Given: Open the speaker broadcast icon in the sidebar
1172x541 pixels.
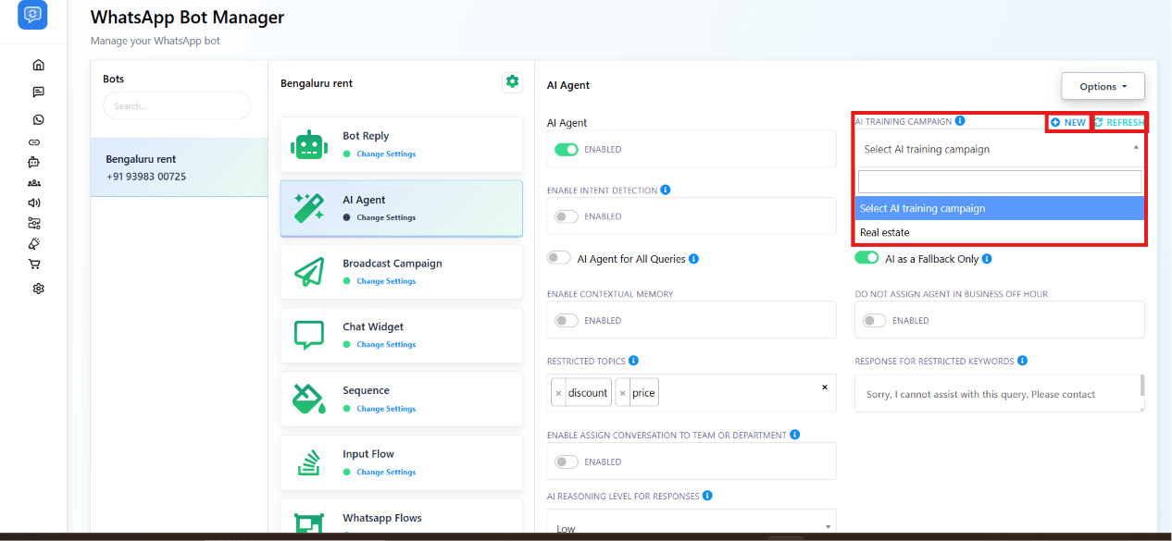Looking at the screenshot, I should tap(34, 203).
